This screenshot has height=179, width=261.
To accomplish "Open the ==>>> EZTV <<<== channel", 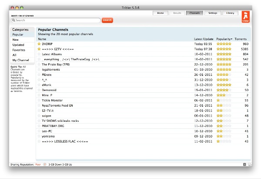I will coord(58,49).
